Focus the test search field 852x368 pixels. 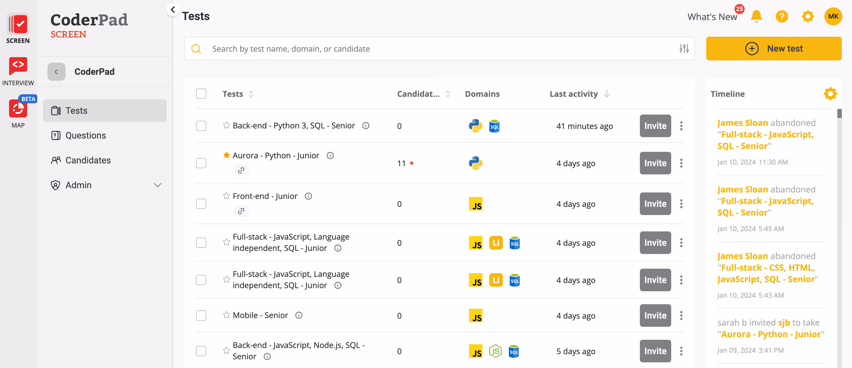tap(439, 49)
